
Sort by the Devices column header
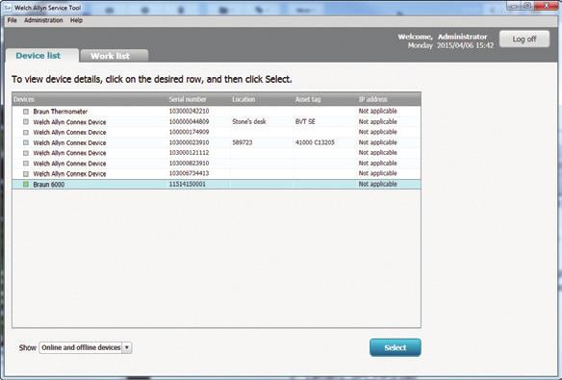click(x=24, y=99)
